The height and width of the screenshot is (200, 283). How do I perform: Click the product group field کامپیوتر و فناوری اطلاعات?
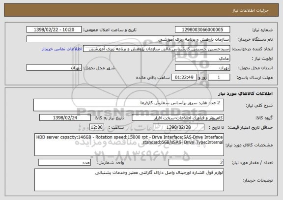(x=178, y=118)
